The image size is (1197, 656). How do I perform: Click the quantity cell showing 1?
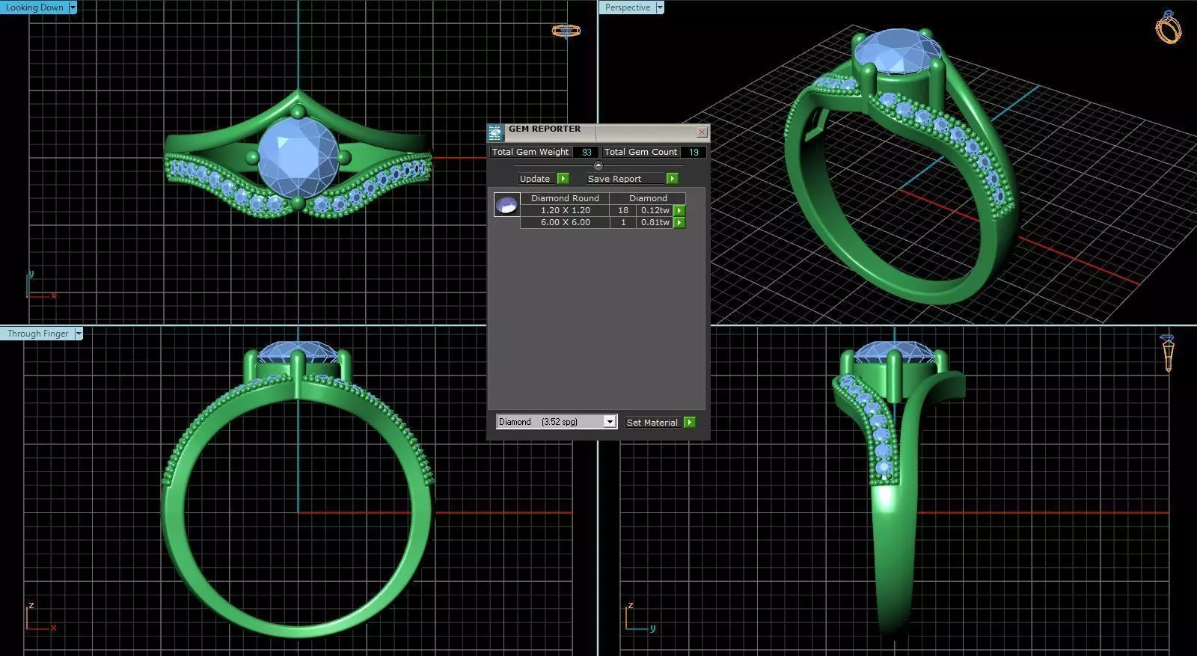pyautogui.click(x=623, y=223)
